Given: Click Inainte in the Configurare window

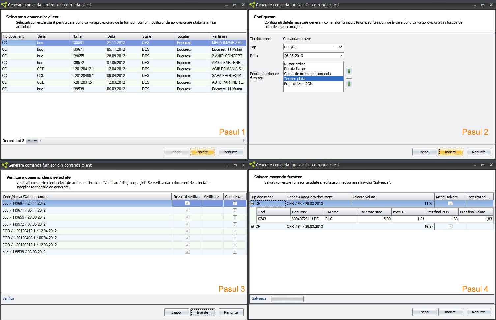Looking at the screenshot, I should tap(451, 152).
